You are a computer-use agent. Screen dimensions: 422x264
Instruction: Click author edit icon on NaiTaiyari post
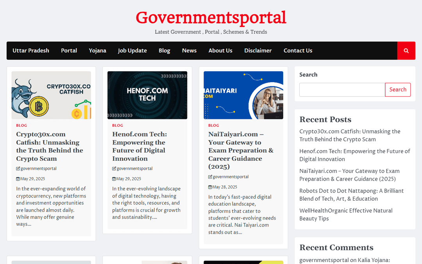(210, 177)
